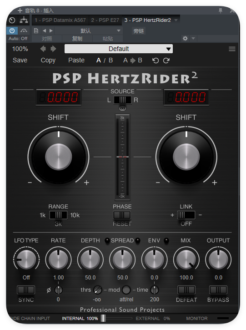Open the routing/channel editor icon
The height and width of the screenshot is (330, 246).
tap(24, 20)
